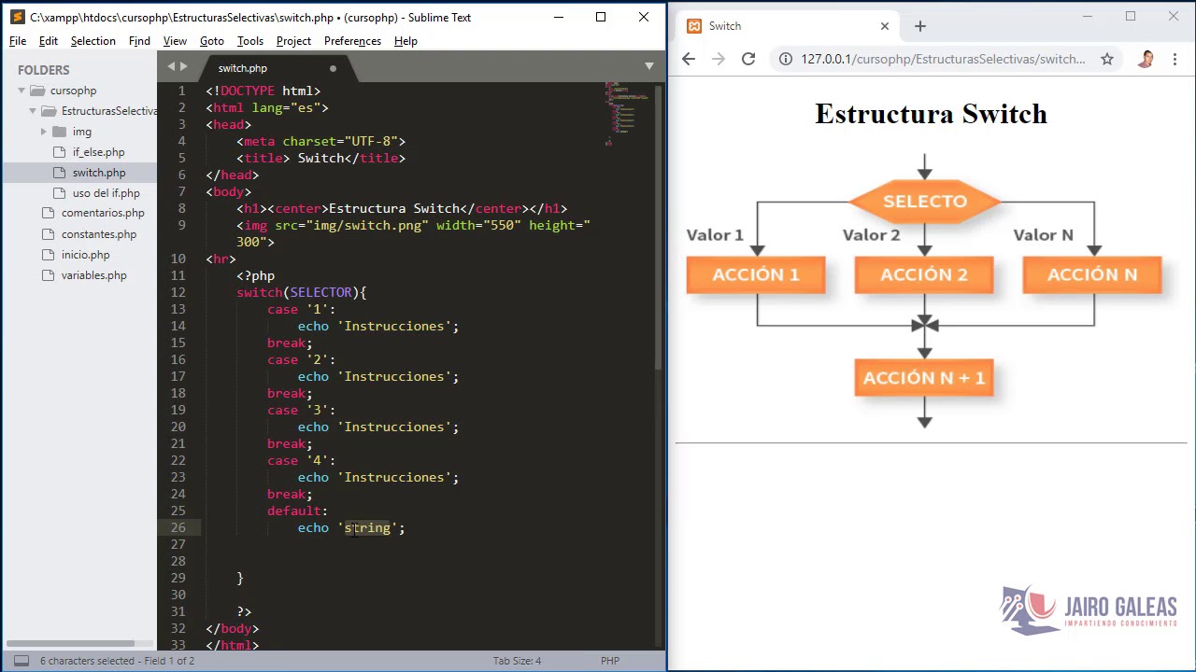The height and width of the screenshot is (672, 1196).
Task: Reload the browser page
Action: tap(748, 59)
